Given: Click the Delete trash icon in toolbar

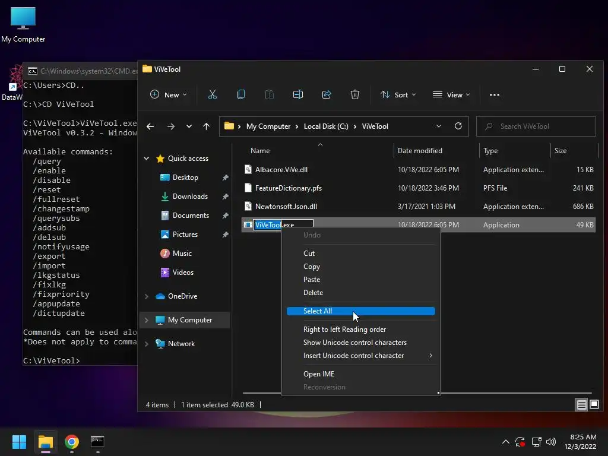Looking at the screenshot, I should [x=355, y=94].
